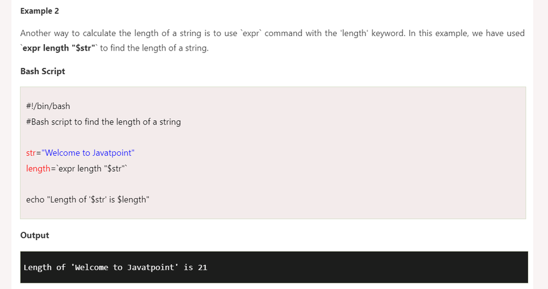
Task: Click the "#Bash script to find" comment line
Action: coord(103,121)
